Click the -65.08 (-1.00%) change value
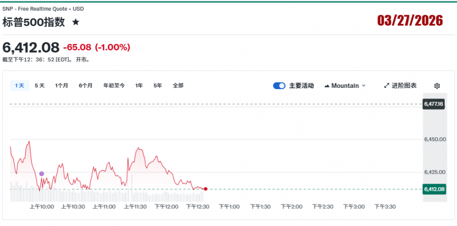 (x=96, y=47)
